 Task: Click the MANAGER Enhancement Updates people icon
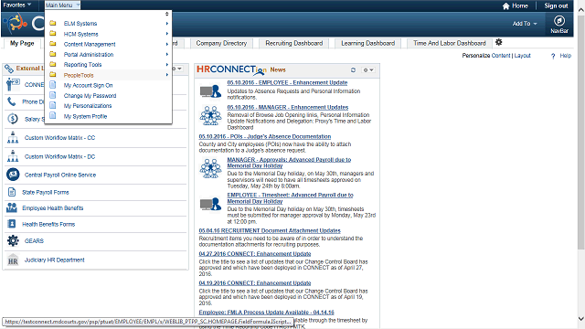point(210,115)
